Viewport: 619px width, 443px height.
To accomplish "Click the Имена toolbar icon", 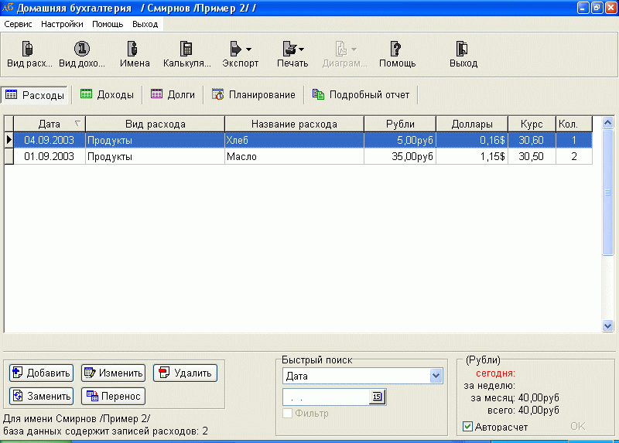I will click(x=135, y=54).
